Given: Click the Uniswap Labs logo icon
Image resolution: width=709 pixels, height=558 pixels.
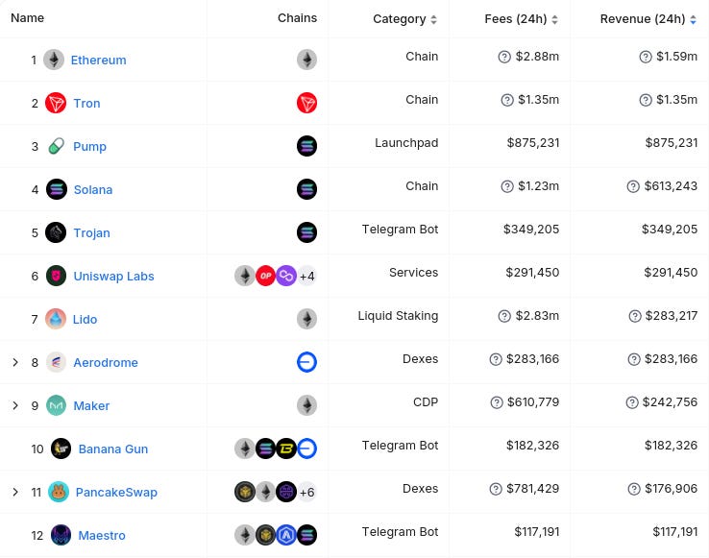Looking at the screenshot, I should point(56,276).
